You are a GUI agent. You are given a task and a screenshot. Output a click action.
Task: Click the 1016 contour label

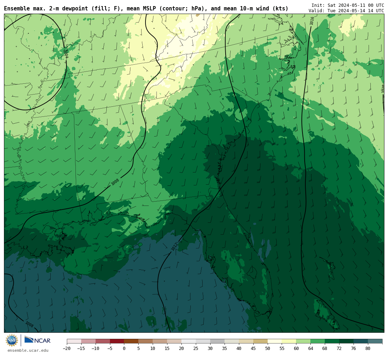pos(312,21)
